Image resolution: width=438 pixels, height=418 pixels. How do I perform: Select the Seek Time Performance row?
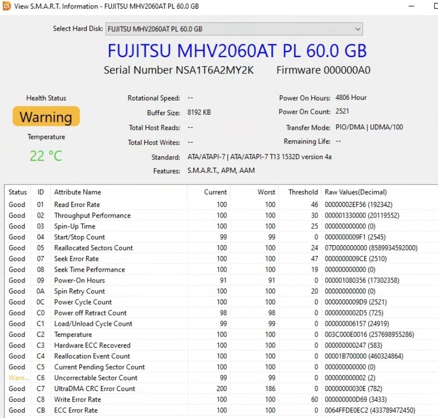pos(221,270)
